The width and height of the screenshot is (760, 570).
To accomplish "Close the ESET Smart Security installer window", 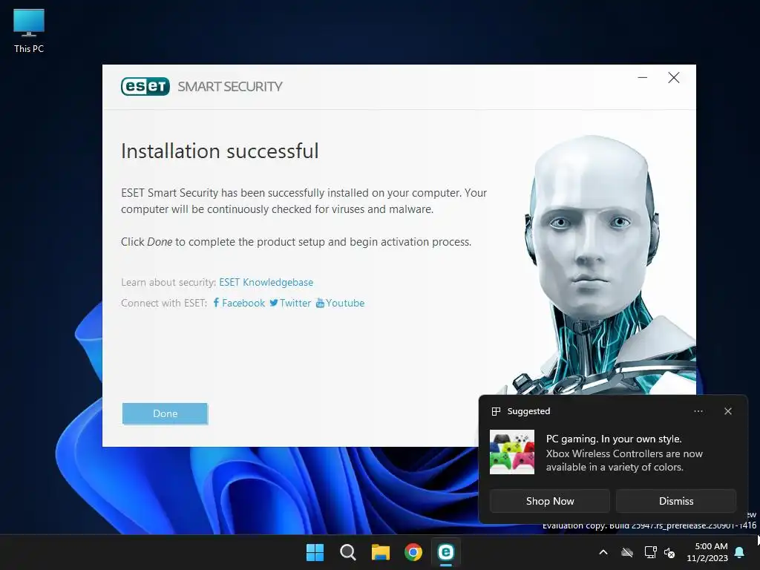I will [x=674, y=77].
